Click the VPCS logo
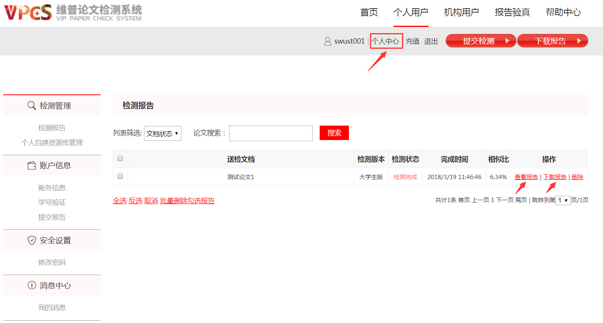The height and width of the screenshot is (323, 603). pyautogui.click(x=28, y=12)
